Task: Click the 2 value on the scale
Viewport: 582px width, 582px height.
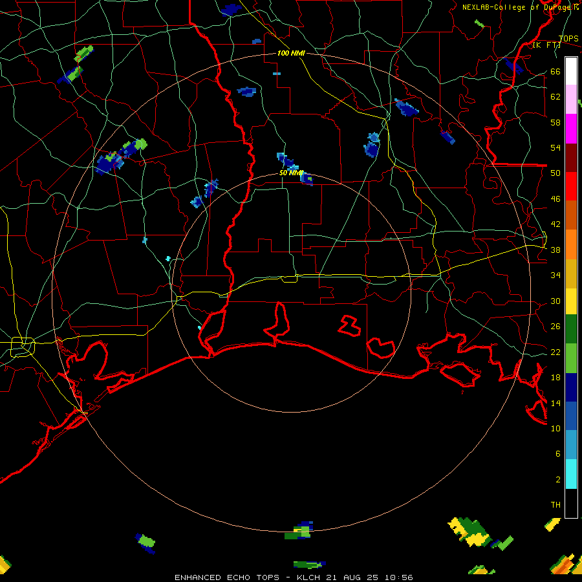Action: (558, 480)
